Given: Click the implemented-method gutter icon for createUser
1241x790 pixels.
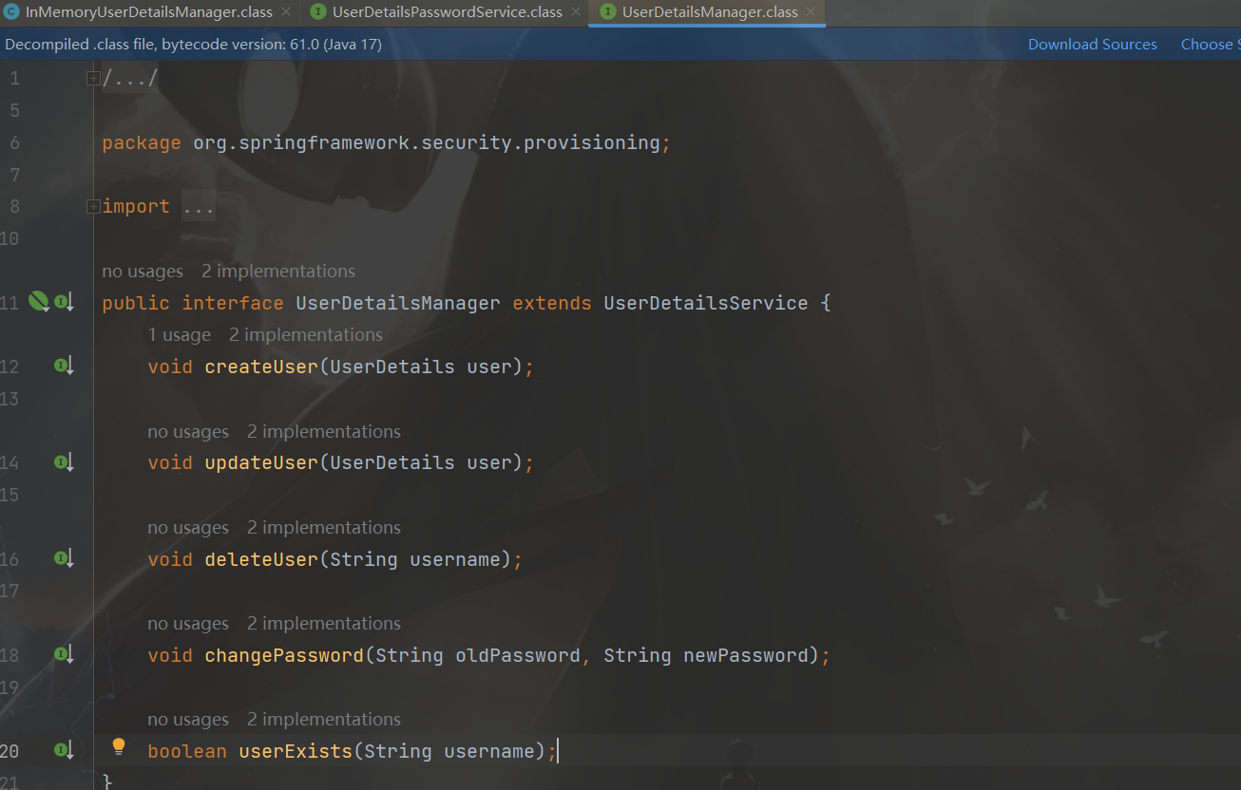Looking at the screenshot, I should pyautogui.click(x=64, y=366).
